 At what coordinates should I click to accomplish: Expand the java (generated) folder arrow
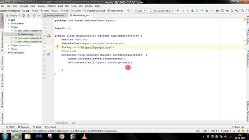(x=9, y=45)
